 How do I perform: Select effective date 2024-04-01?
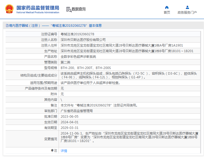(x=70, y=122)
